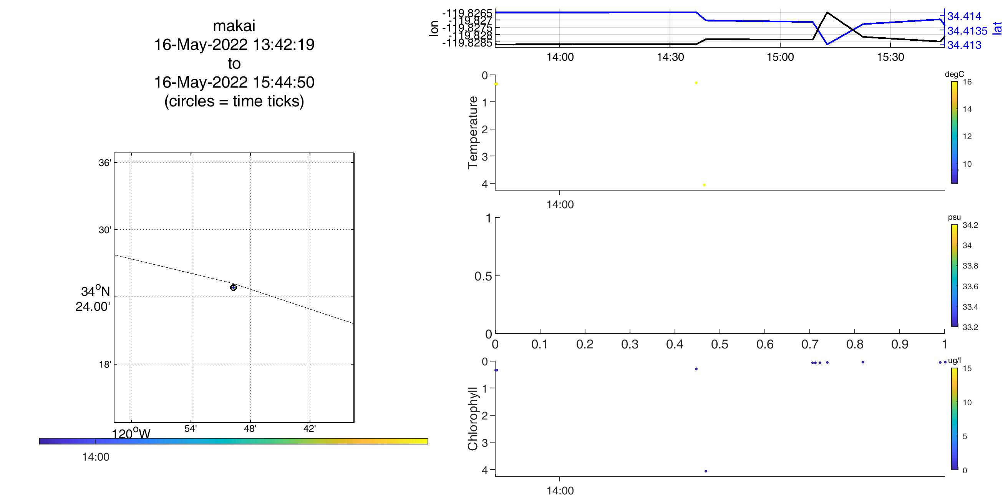Click the '14:00' time tick on the lon/lat plot
1008x504 pixels.
[x=560, y=57]
